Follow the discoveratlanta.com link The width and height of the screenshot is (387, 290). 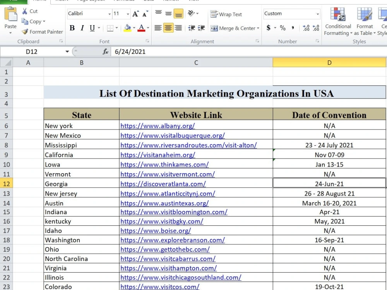[x=163, y=184]
